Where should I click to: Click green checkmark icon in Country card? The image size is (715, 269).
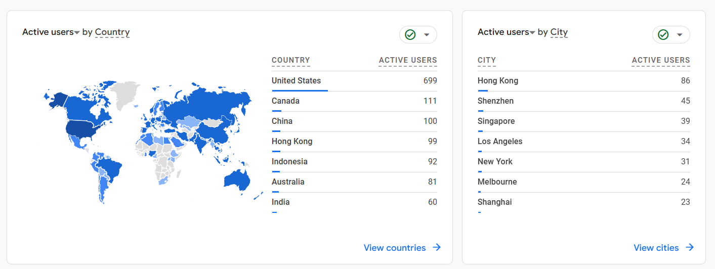coord(410,35)
